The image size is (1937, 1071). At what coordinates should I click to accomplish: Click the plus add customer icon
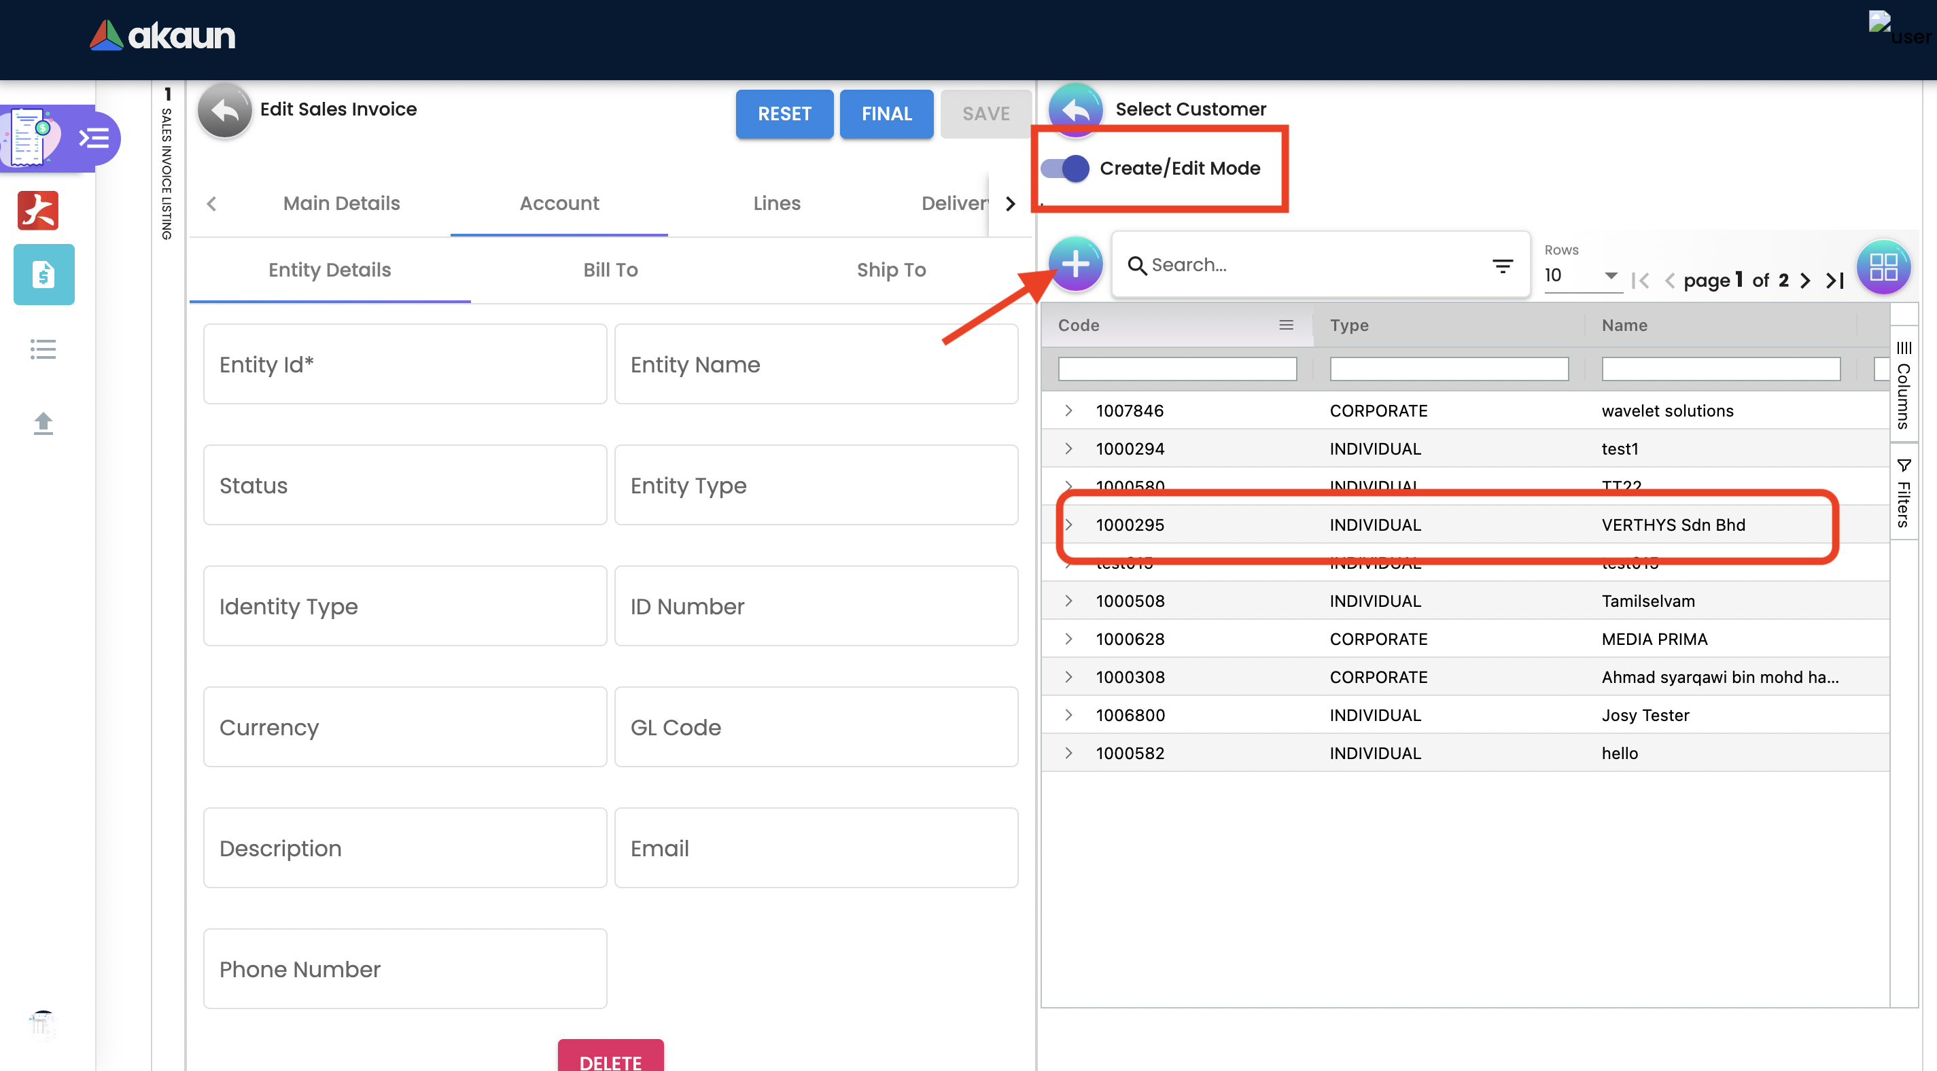1075,264
